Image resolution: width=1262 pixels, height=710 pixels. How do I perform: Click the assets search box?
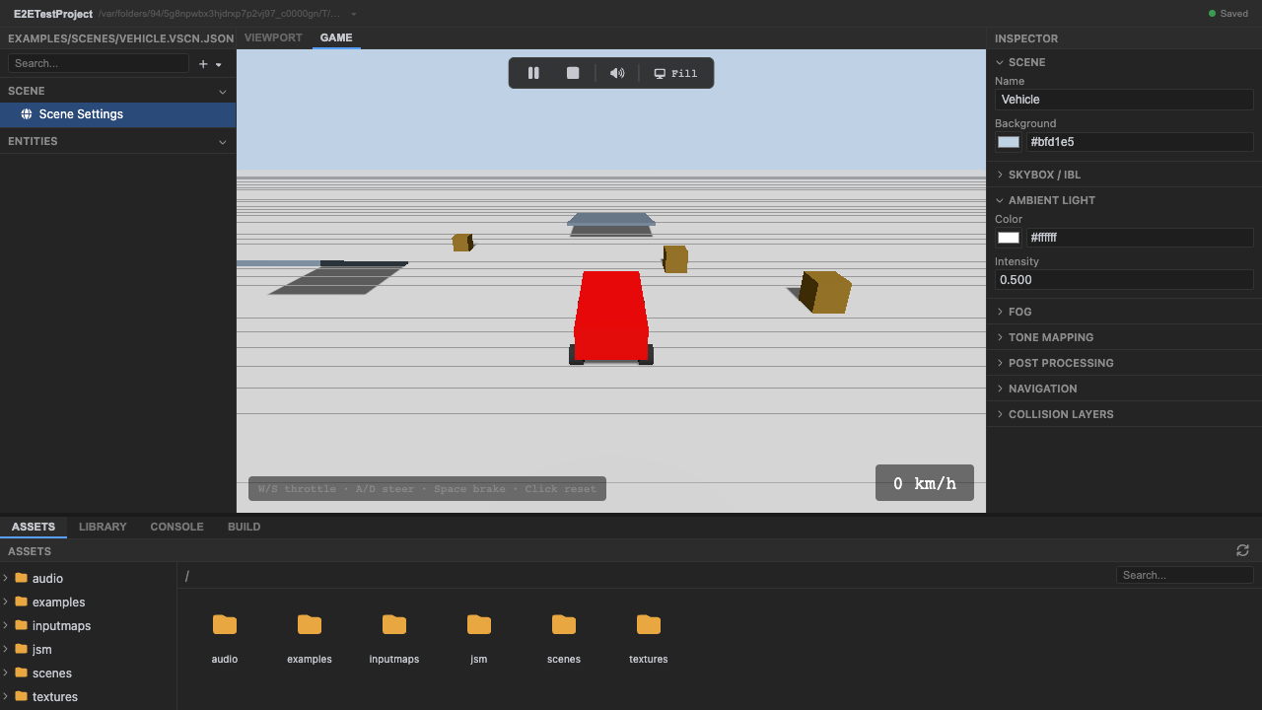tap(1185, 575)
